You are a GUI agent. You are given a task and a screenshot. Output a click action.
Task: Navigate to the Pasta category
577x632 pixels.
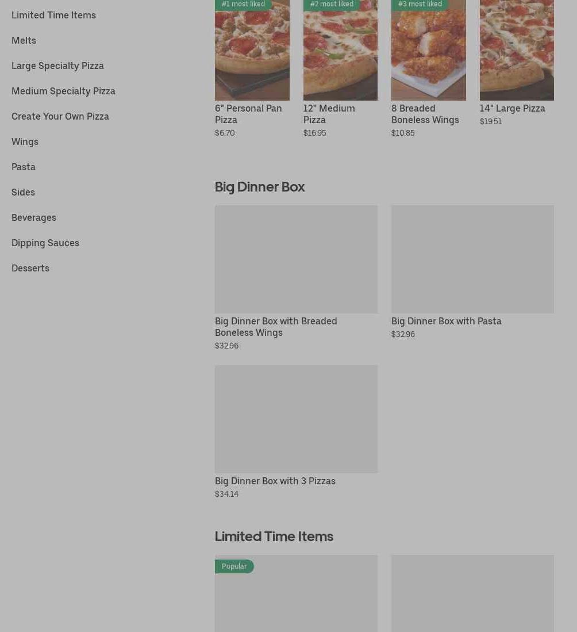click(24, 167)
